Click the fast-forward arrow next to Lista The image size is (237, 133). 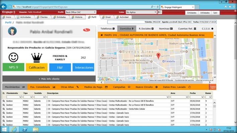point(160,12)
